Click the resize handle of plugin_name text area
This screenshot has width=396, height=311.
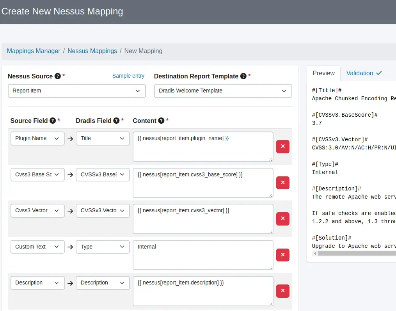pyautogui.click(x=271, y=159)
